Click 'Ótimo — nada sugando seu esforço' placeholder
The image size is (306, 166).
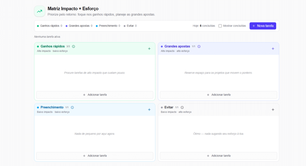point(218,134)
